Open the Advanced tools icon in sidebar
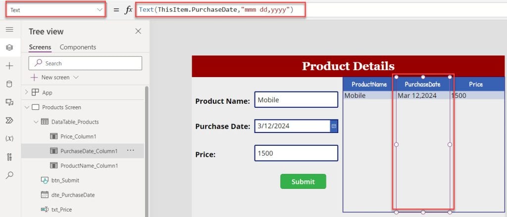Image resolution: width=507 pixels, height=217 pixels. coord(9,157)
